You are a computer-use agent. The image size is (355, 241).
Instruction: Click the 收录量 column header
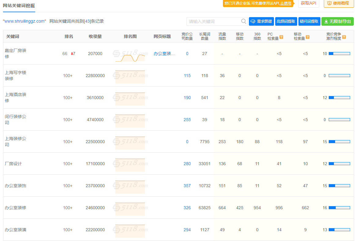[95, 36]
